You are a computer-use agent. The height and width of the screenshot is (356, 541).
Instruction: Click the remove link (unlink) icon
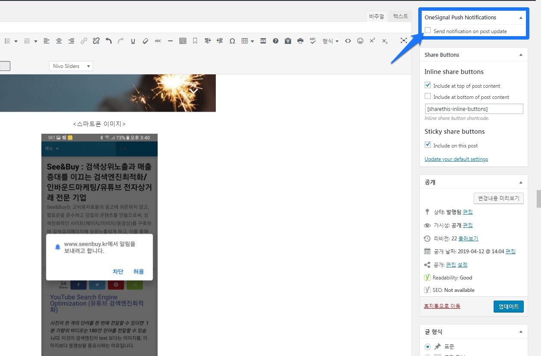[x=96, y=41]
